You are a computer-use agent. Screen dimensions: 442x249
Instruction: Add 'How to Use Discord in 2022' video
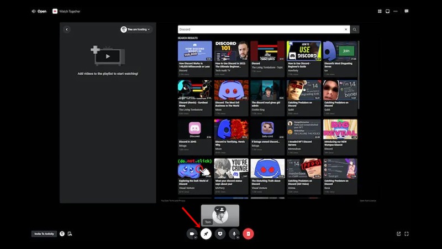pos(231,59)
